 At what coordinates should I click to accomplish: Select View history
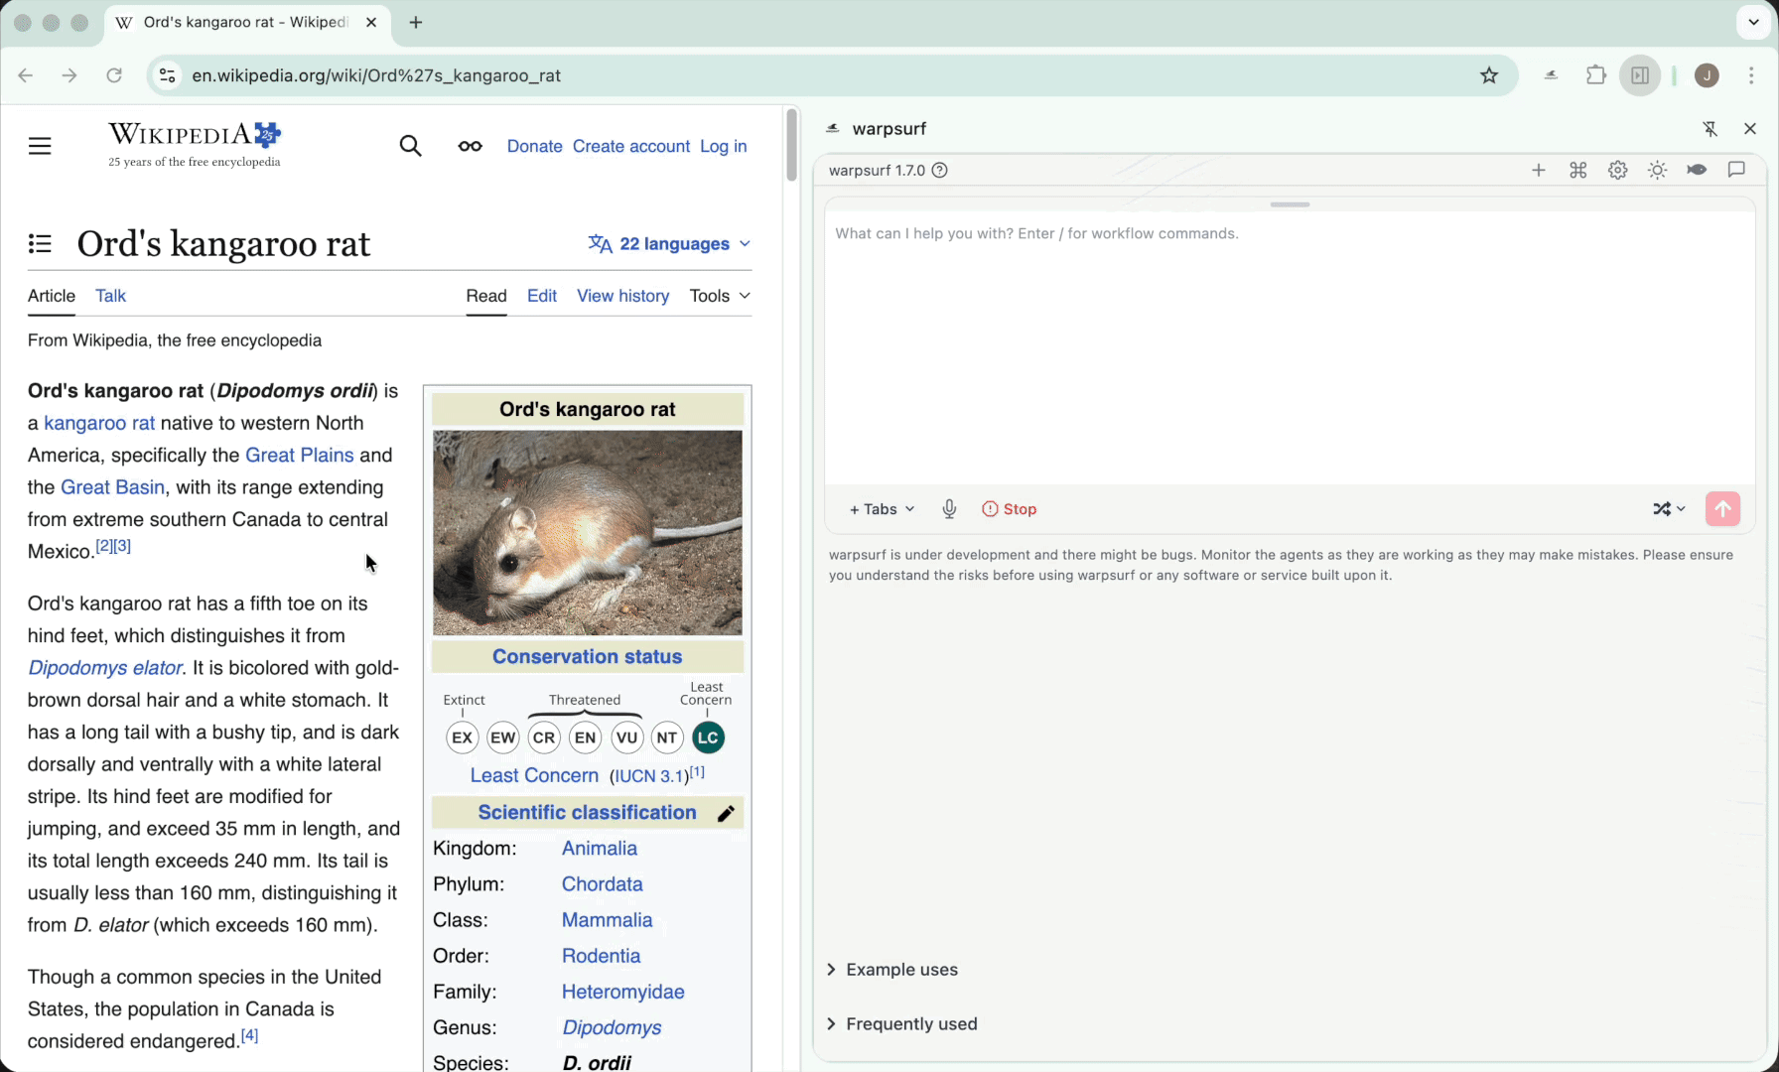point(622,295)
